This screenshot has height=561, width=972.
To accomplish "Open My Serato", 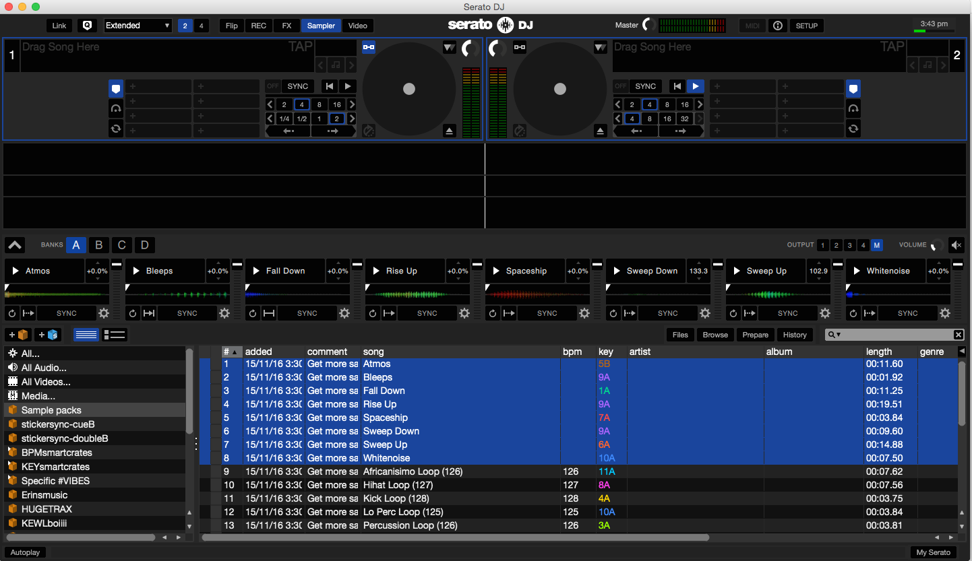I will pos(934,552).
